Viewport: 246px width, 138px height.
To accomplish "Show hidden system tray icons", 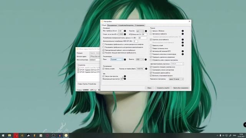I will click(217, 135).
